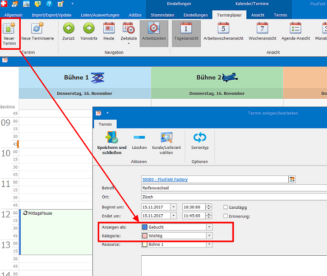
Task: Switch to Arbeitswochenansicht view
Action: click(223, 31)
